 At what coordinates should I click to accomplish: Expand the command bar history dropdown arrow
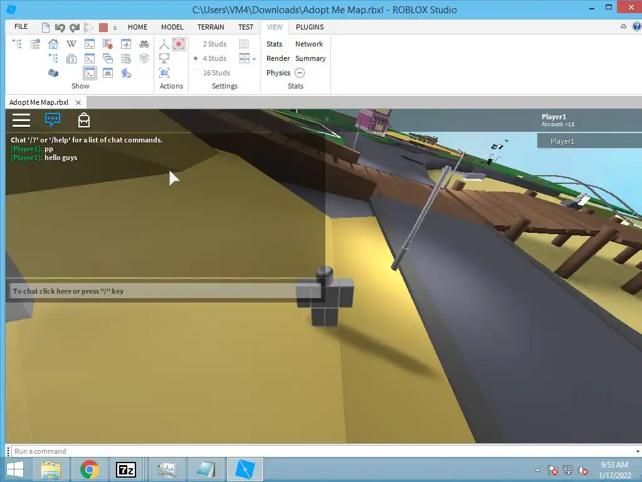point(638,451)
